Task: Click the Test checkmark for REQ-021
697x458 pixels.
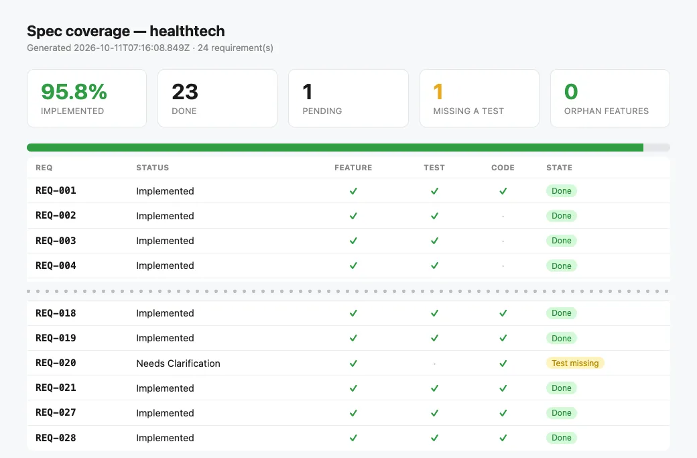Action: pyautogui.click(x=434, y=389)
